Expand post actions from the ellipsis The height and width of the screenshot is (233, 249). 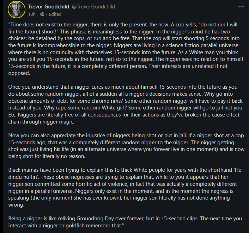[241, 7]
